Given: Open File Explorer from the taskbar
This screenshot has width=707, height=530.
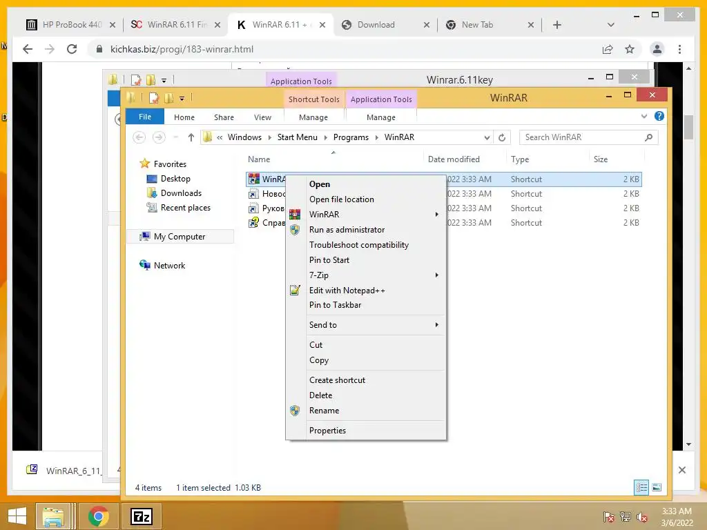Looking at the screenshot, I should tap(53, 516).
